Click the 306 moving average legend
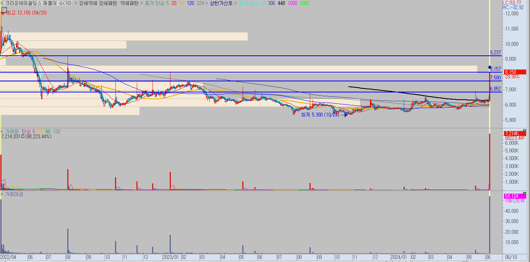Viewport: 530px width, 262px height. pos(271,3)
